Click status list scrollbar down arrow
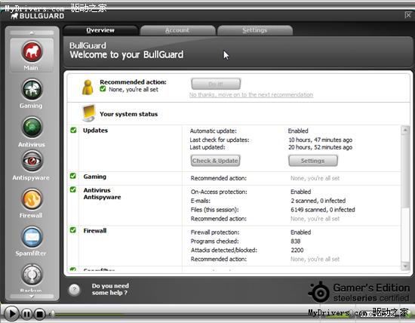This screenshot has height=323, width=415. (405, 266)
